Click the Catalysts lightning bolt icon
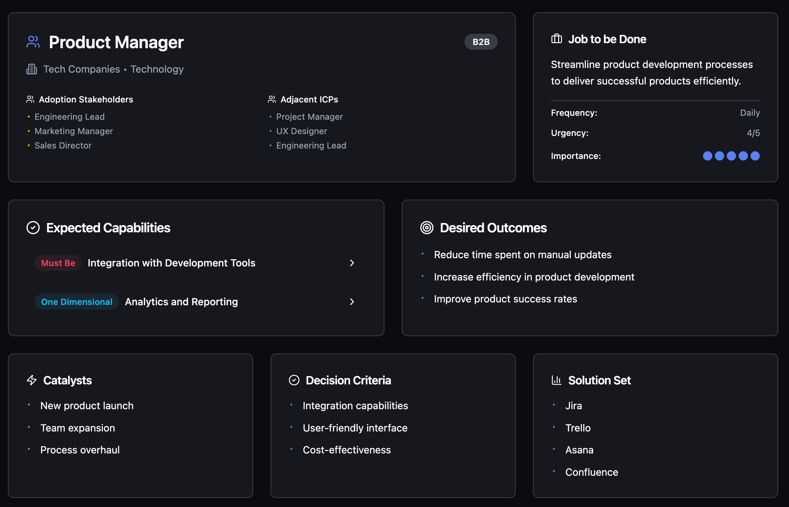 (32, 380)
